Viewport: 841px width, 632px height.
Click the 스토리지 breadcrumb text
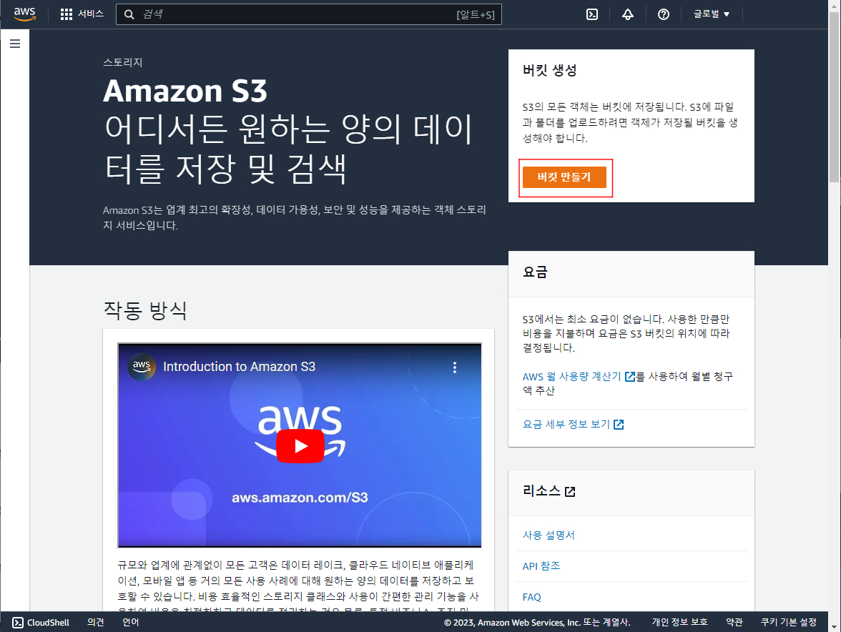coord(123,62)
